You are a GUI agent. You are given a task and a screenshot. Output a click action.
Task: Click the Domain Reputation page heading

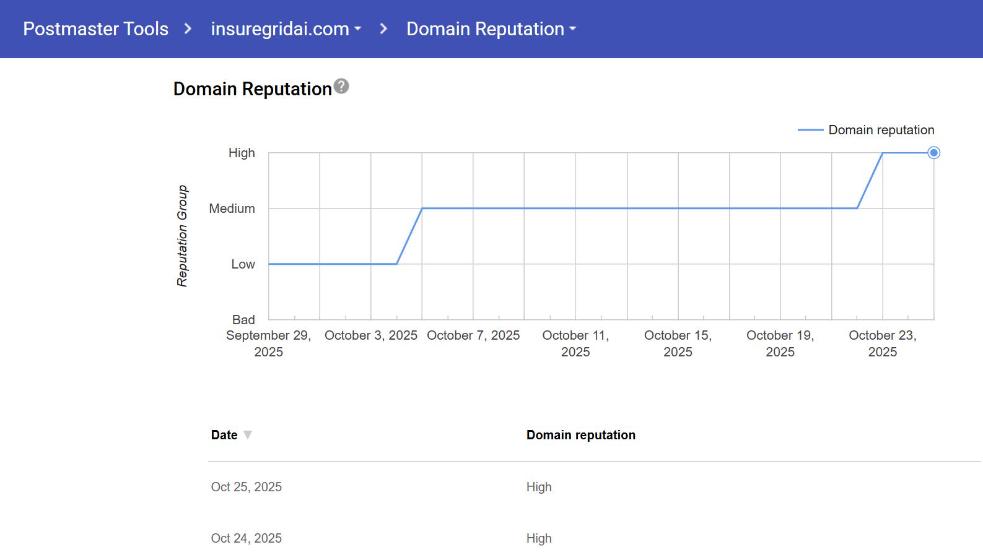(x=252, y=89)
